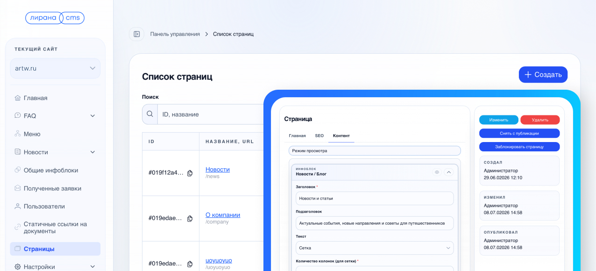Image resolution: width=596 pixels, height=271 pixels.
Task: Click the Новости newspaper icon in sidebar
Action: click(18, 152)
